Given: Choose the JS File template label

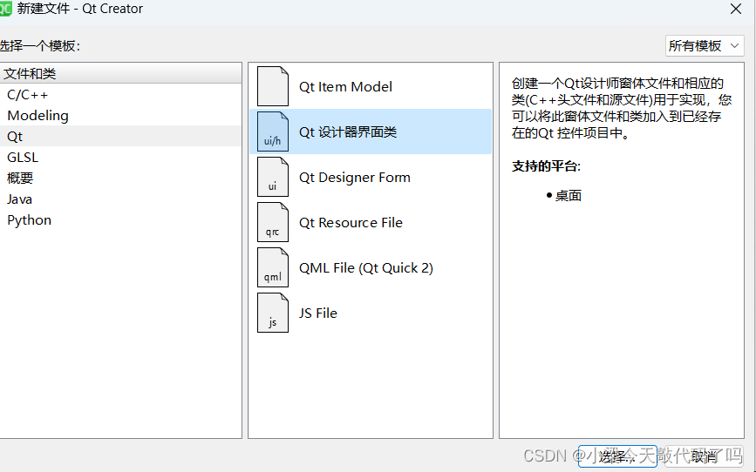Looking at the screenshot, I should coord(317,313).
